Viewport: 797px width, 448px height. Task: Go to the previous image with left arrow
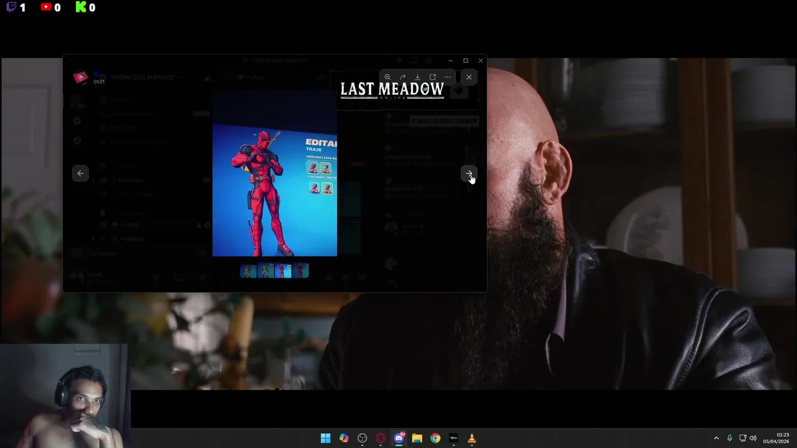tap(80, 174)
